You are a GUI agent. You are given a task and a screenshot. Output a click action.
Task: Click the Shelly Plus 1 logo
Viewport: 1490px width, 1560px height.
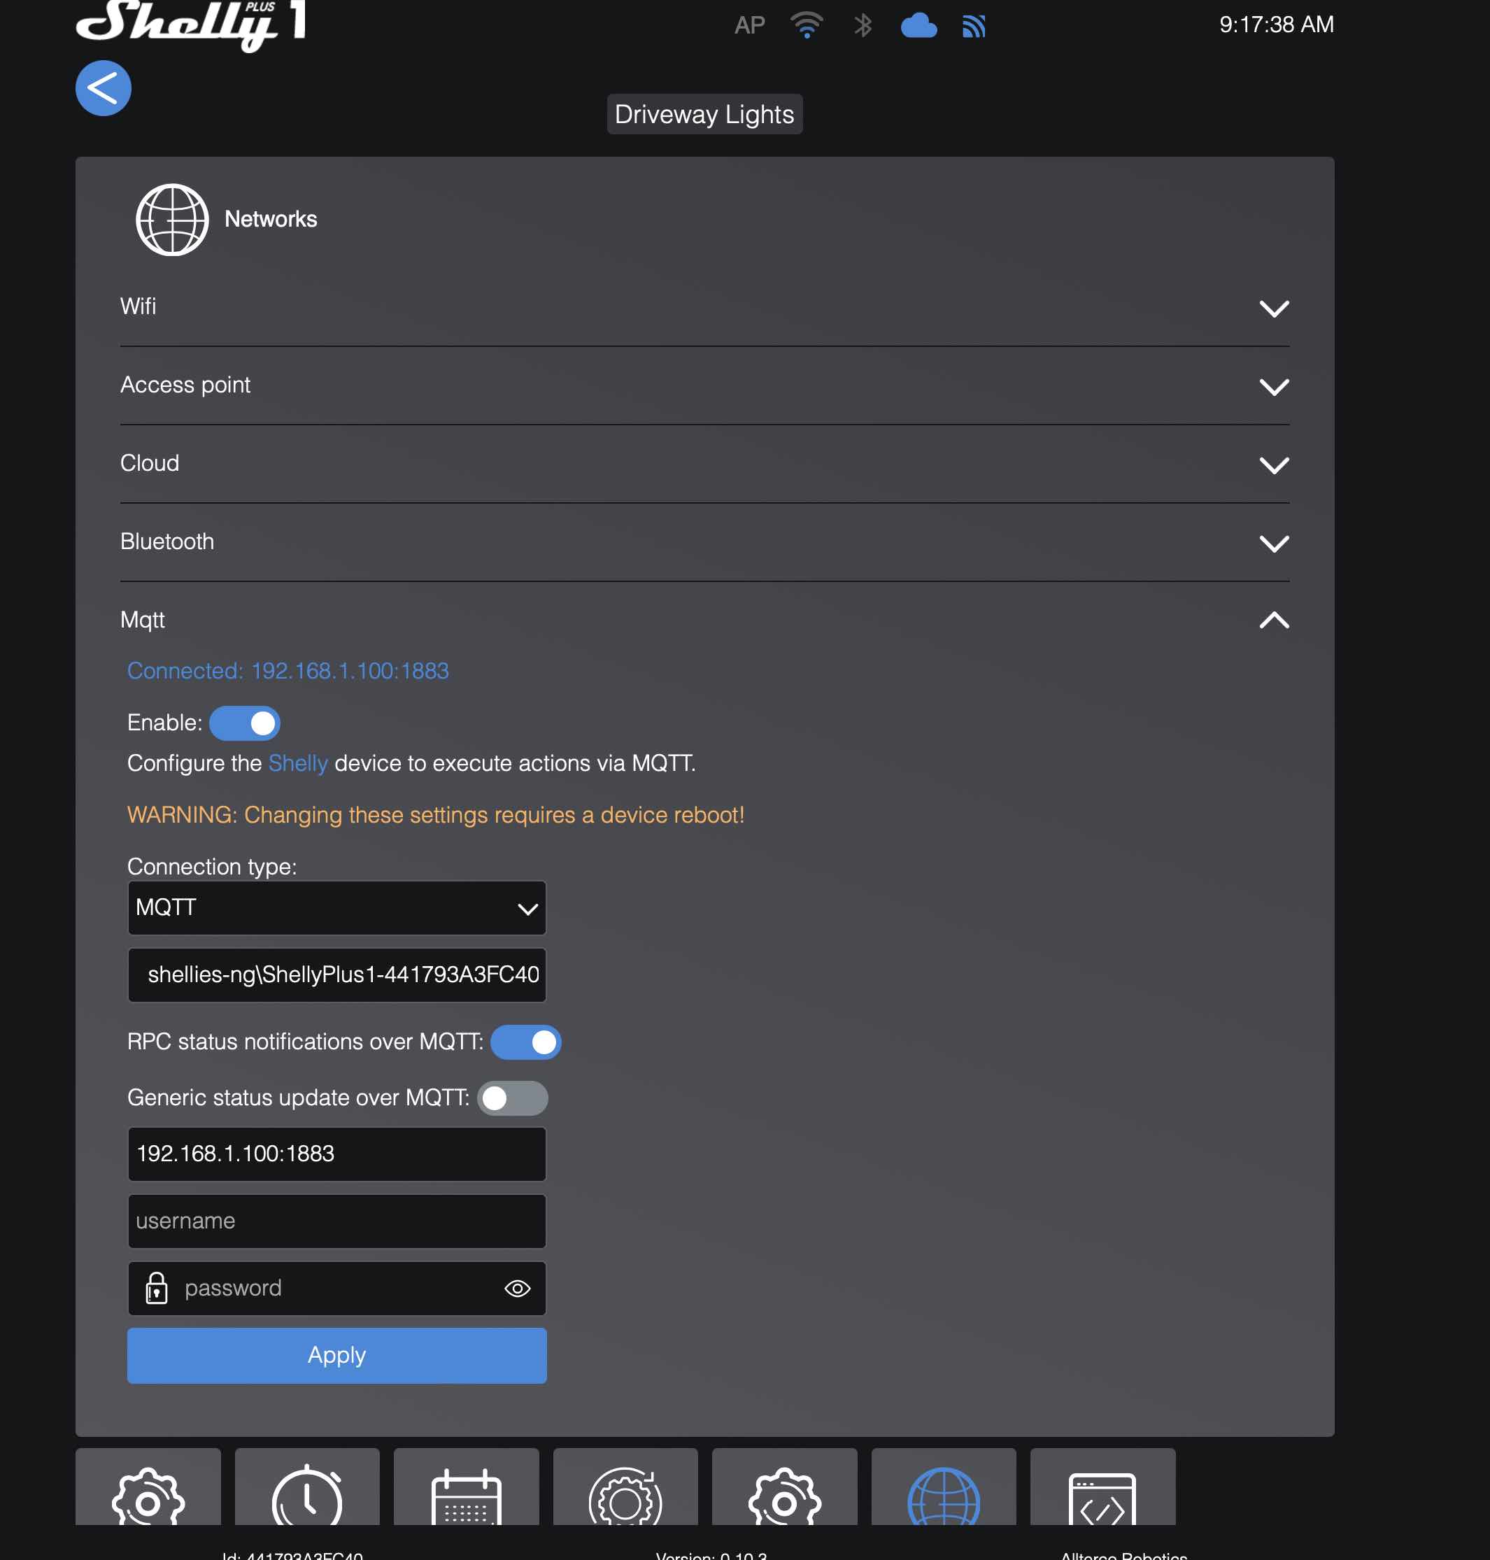(x=190, y=25)
